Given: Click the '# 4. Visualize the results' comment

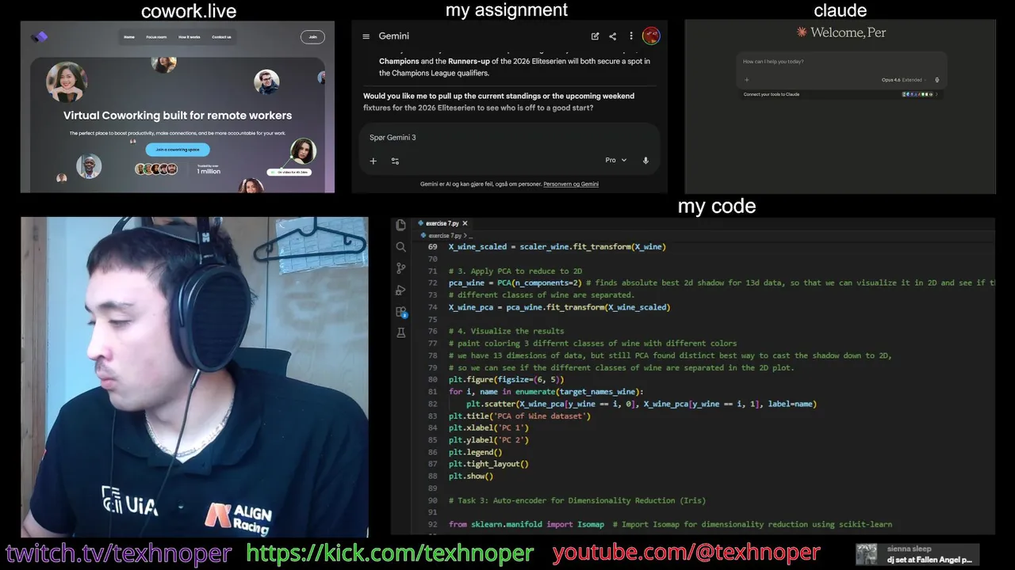Looking at the screenshot, I should click(x=506, y=331).
